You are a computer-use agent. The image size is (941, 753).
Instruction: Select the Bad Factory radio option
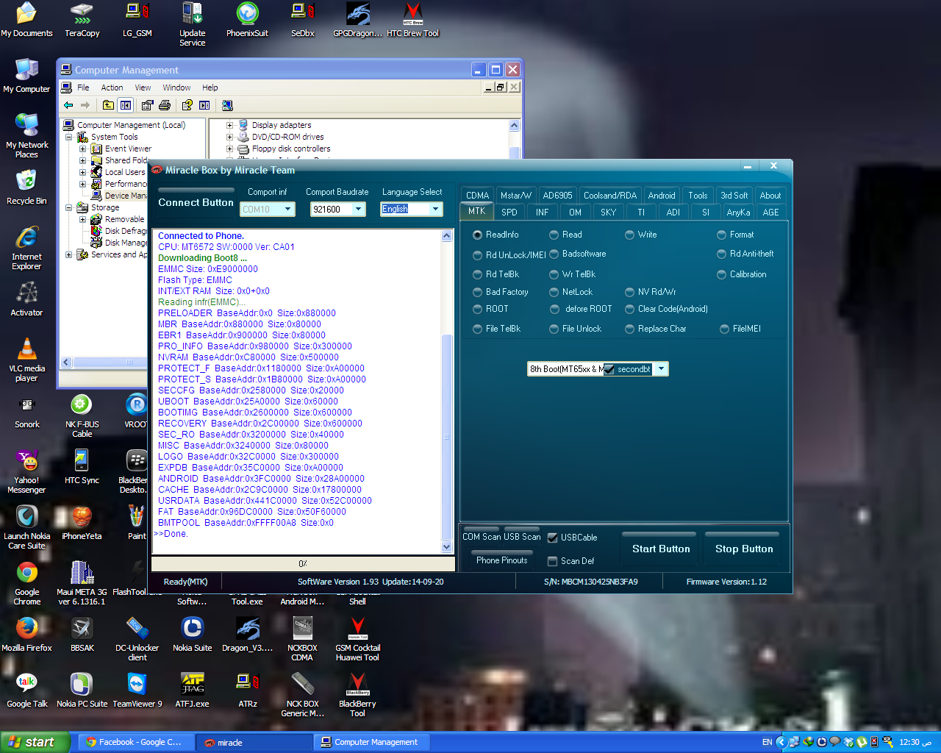(x=500, y=292)
